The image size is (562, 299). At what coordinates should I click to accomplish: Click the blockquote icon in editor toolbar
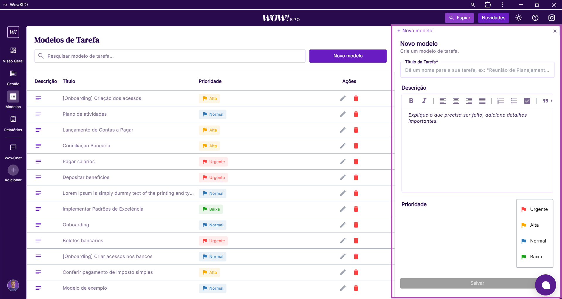tap(545, 101)
